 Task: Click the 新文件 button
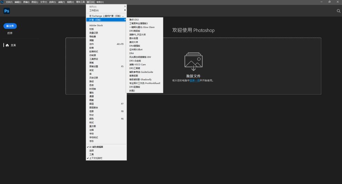coord(10,26)
